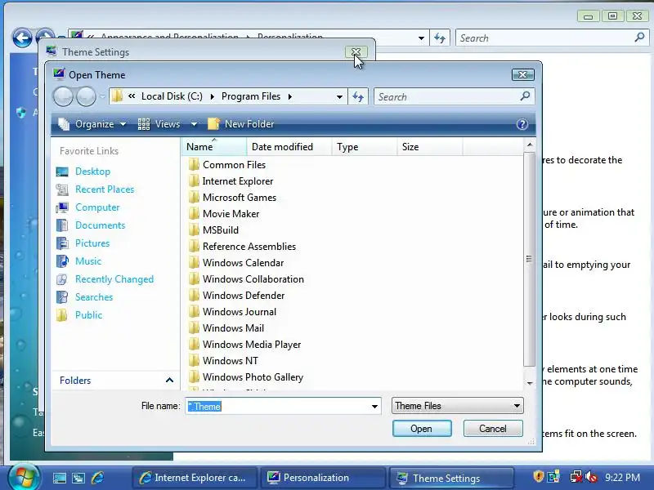Close the Open Theme dialog
The width and height of the screenshot is (654, 490).
click(522, 74)
